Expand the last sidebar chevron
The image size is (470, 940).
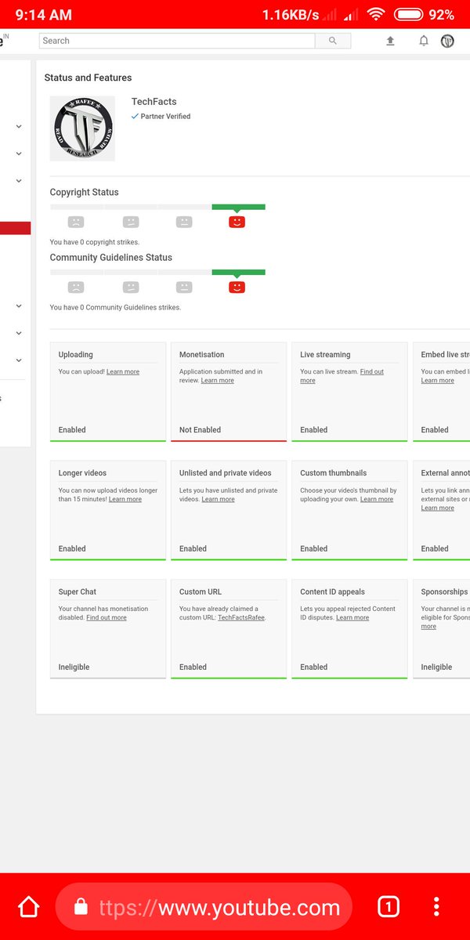[19, 360]
